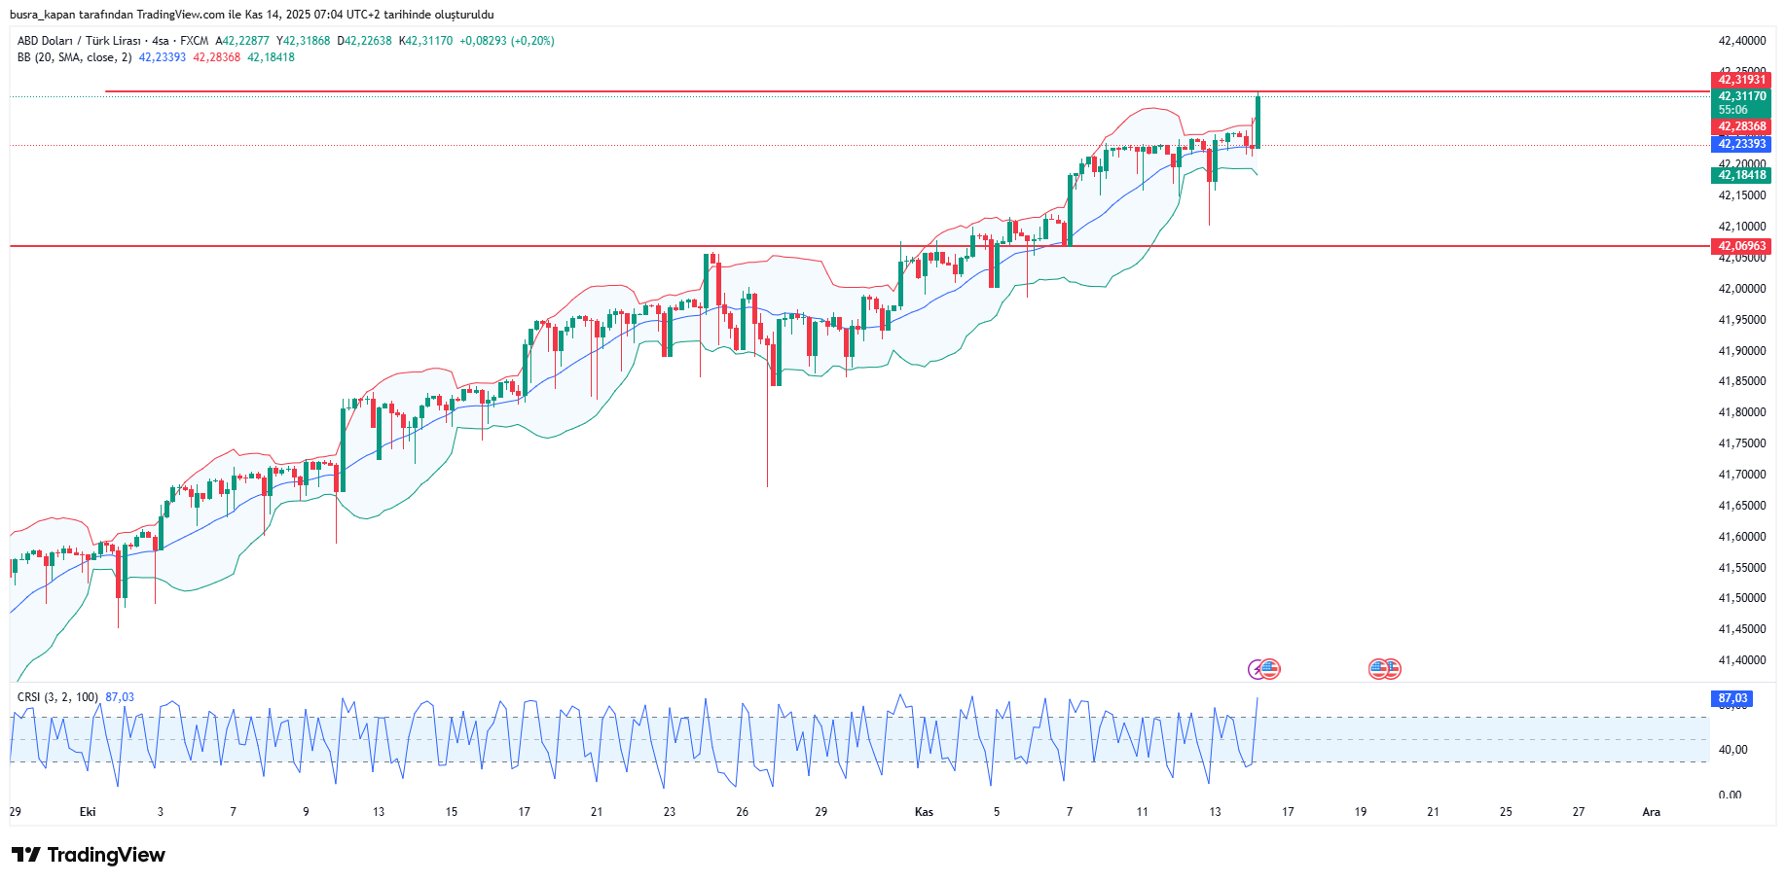Screen dimensions: 1786x884
Task: Click the TradingView wordmark text
Action: (106, 855)
